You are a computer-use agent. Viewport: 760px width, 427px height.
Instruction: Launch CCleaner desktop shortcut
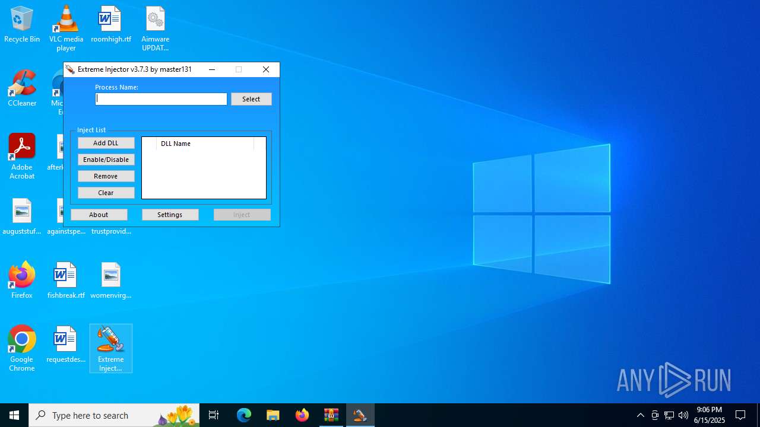22,89
